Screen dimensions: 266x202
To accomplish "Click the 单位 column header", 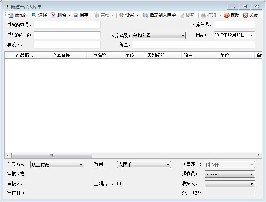I will 134,55.
